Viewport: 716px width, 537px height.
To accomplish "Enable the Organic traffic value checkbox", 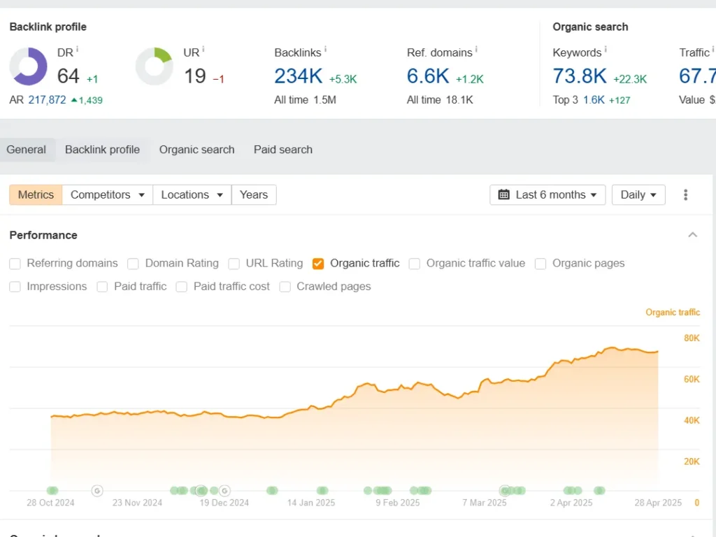I will click(414, 264).
